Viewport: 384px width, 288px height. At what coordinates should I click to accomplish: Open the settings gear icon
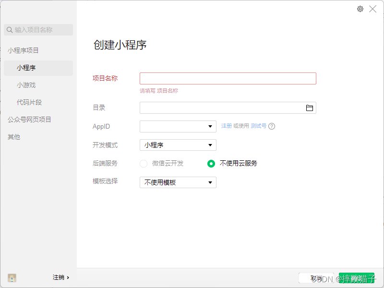(x=360, y=9)
